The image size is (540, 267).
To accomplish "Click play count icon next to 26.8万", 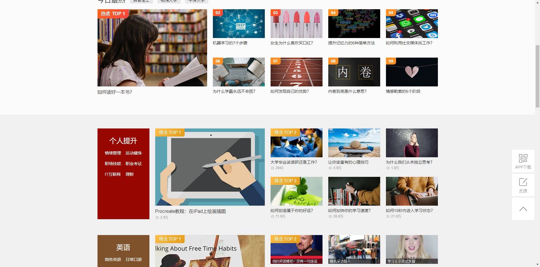I will 330,217.
